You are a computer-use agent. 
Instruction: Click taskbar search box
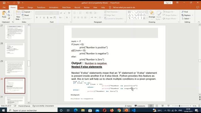pyautogui.click(x=32, y=110)
